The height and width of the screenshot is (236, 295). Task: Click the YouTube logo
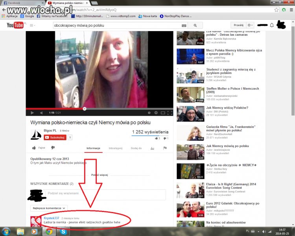pos(15,25)
